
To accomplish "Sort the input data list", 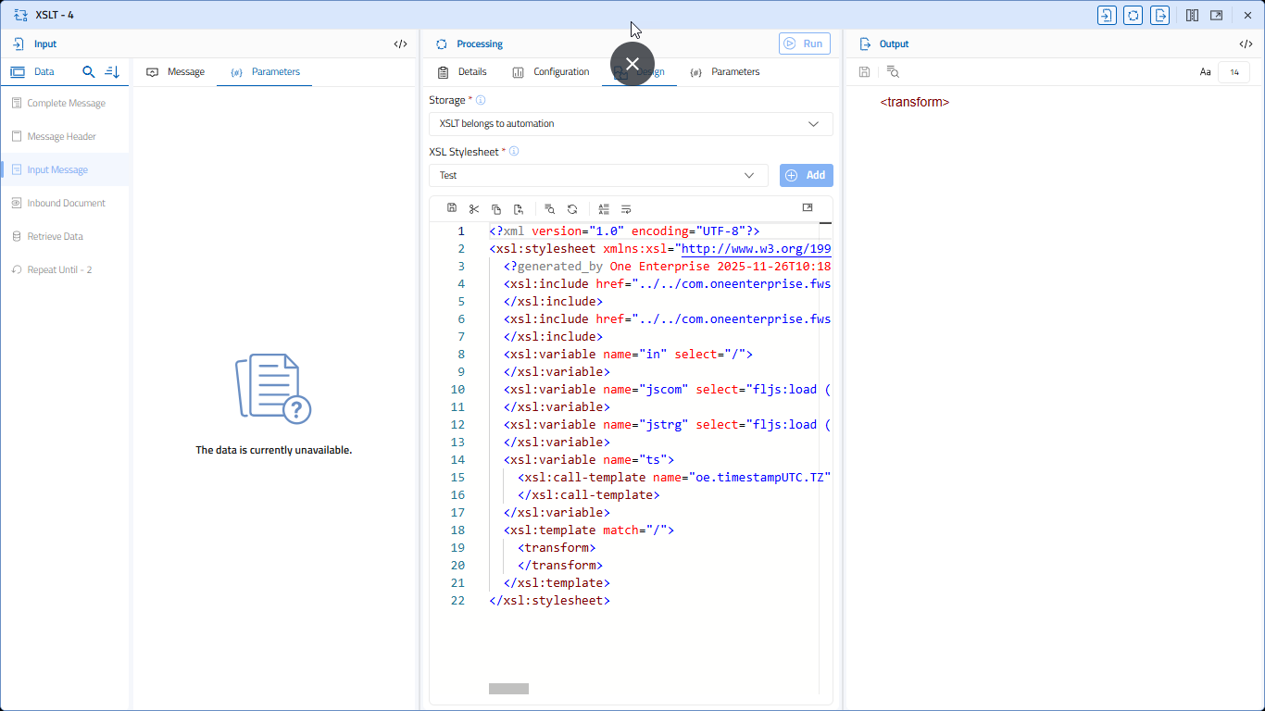I will (x=112, y=72).
